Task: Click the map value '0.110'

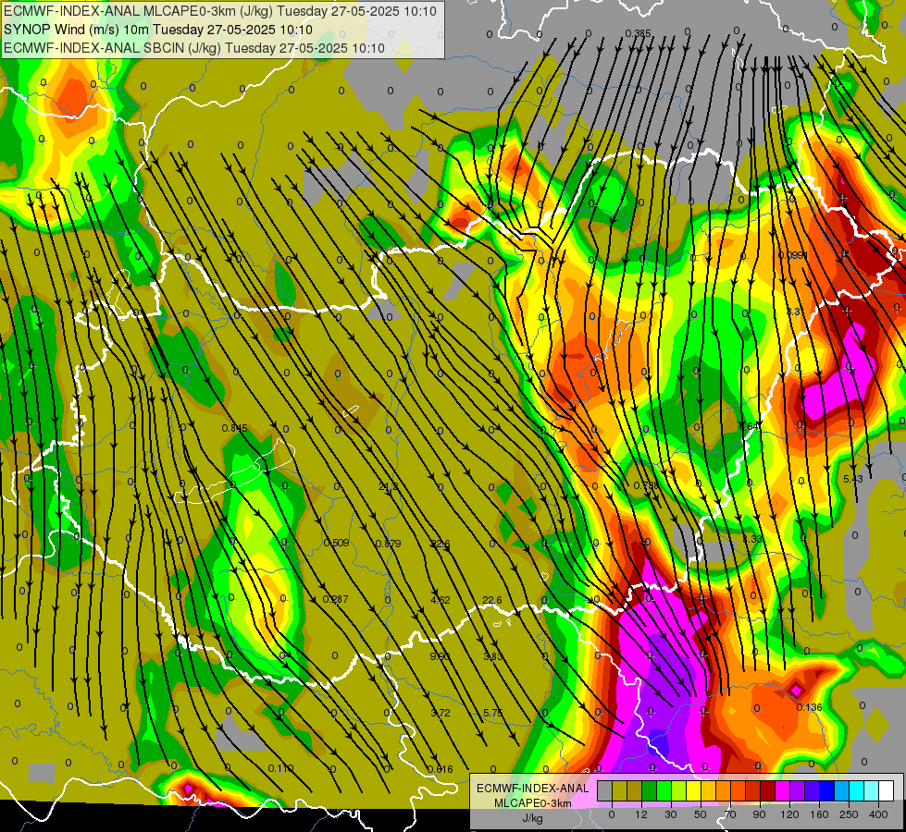Action: point(280,768)
